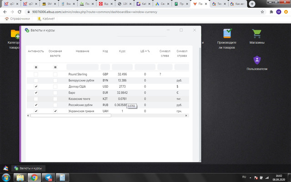This screenshot has width=291, height=182.
Task: Uncheck activity for Российские рубли
Action: [x=36, y=105]
